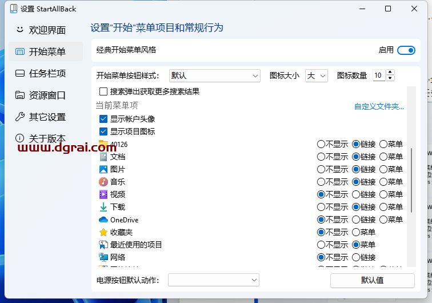Viewport: 432px width, 303px height.
Task: Maximize the StartAllBack settings window
Action: point(388,9)
